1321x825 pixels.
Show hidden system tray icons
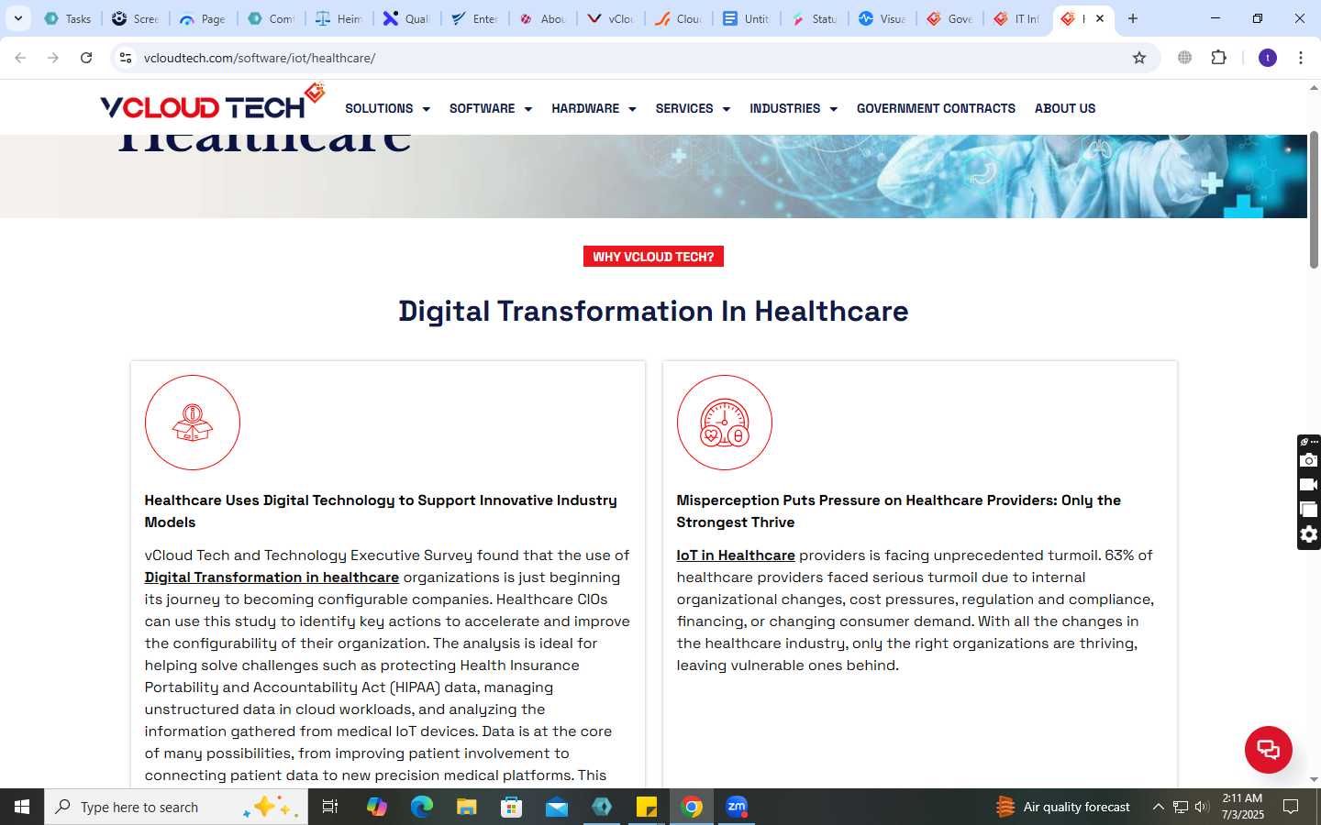coord(1158,807)
